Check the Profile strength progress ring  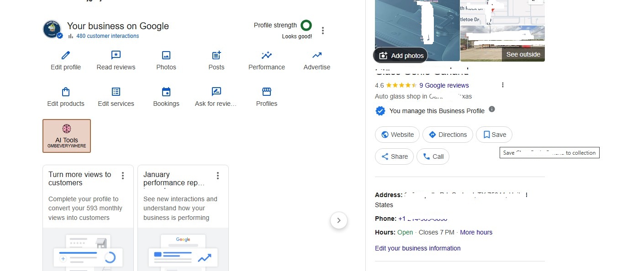coord(306,25)
